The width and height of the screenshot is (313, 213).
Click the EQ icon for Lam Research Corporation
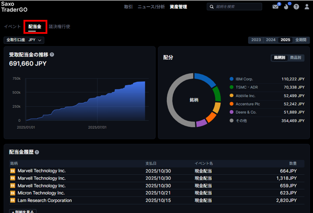[x=13, y=200]
